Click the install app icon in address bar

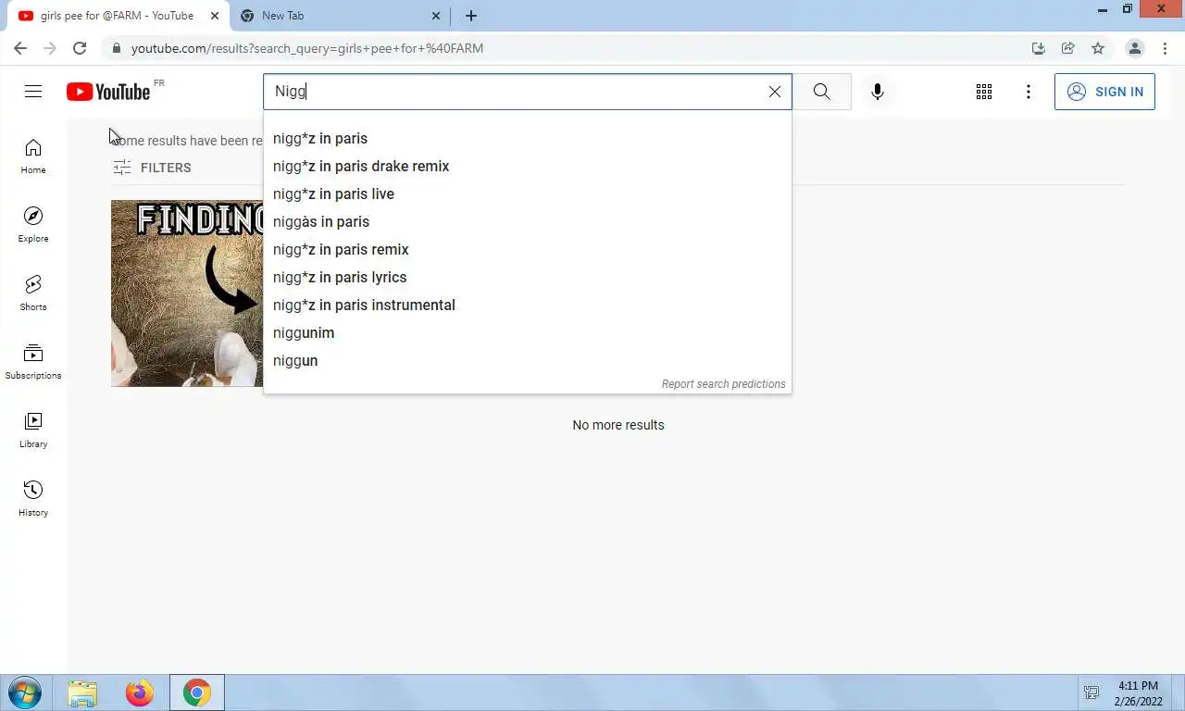1038,48
